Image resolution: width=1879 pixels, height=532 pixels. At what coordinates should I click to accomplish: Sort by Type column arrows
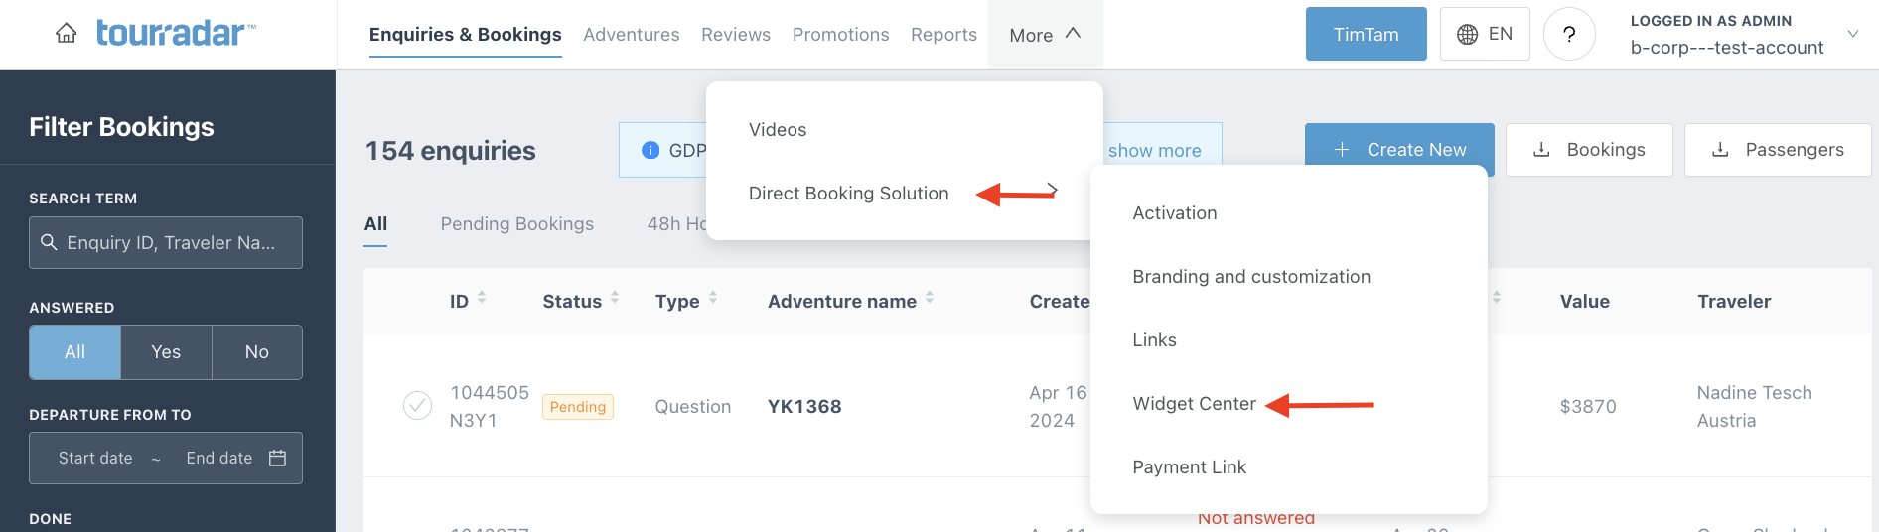(x=713, y=297)
